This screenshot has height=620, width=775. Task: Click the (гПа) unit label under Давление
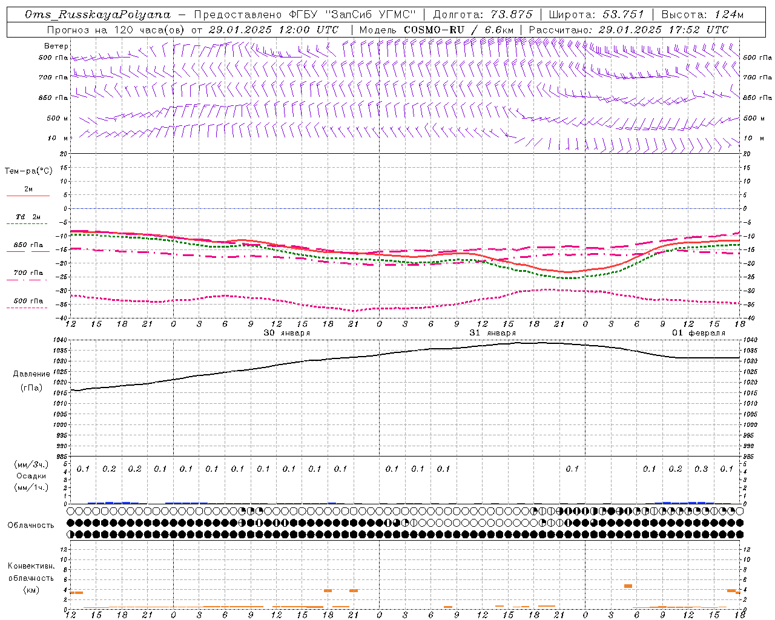[x=31, y=388]
